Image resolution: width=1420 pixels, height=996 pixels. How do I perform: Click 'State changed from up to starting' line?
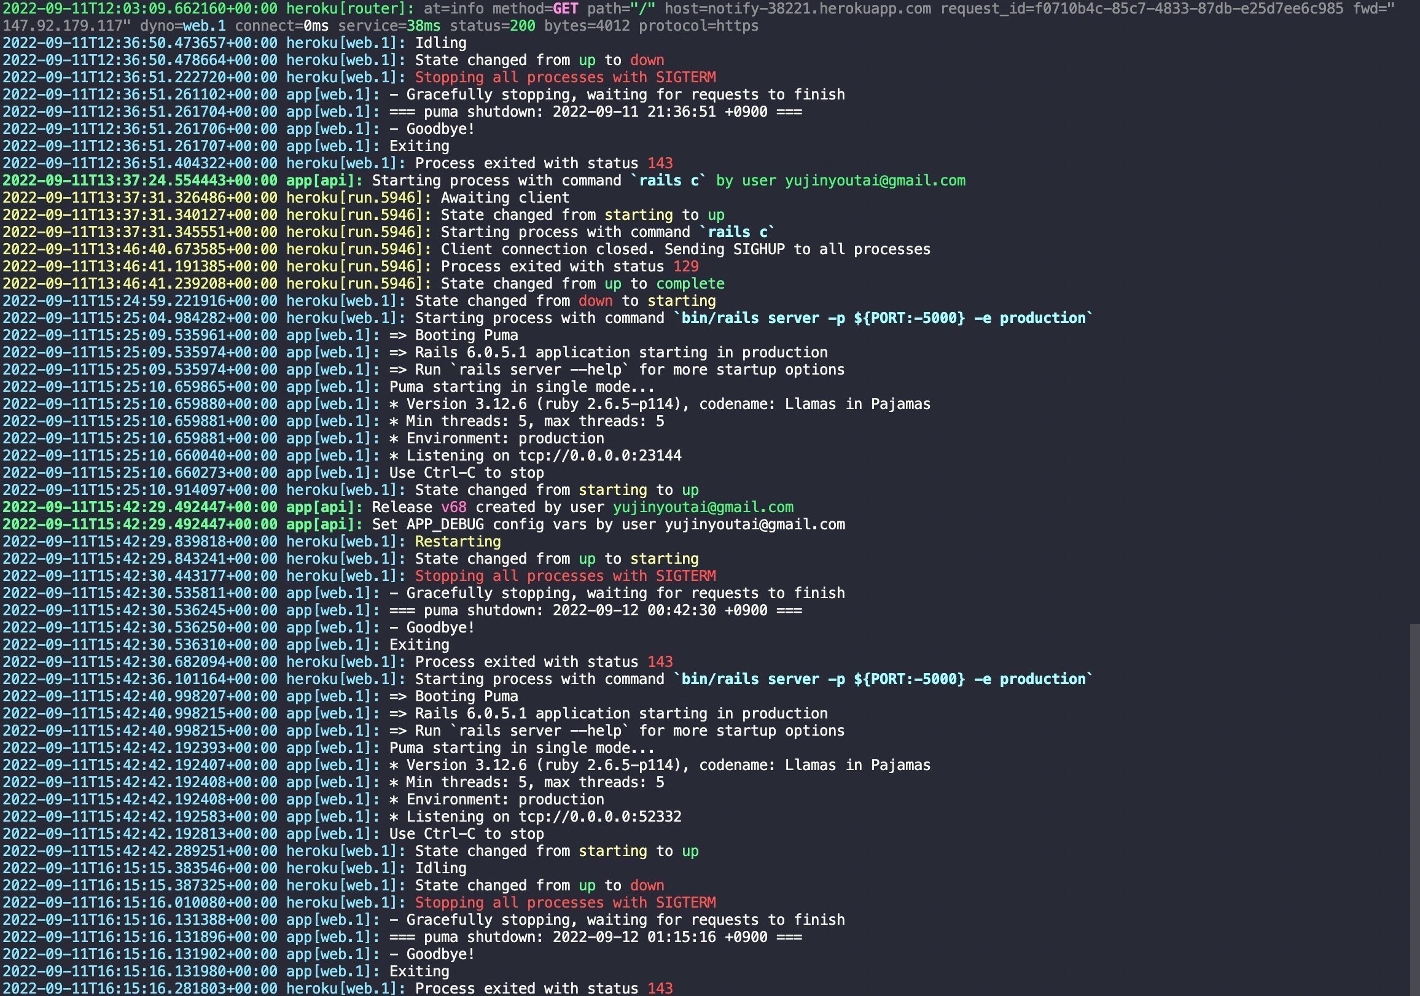point(351,559)
